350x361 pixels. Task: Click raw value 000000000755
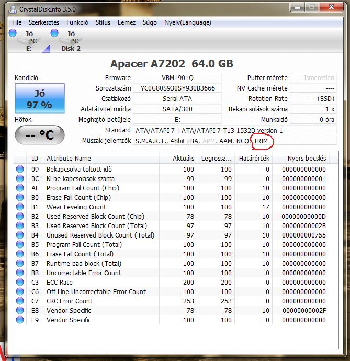tap(304, 235)
